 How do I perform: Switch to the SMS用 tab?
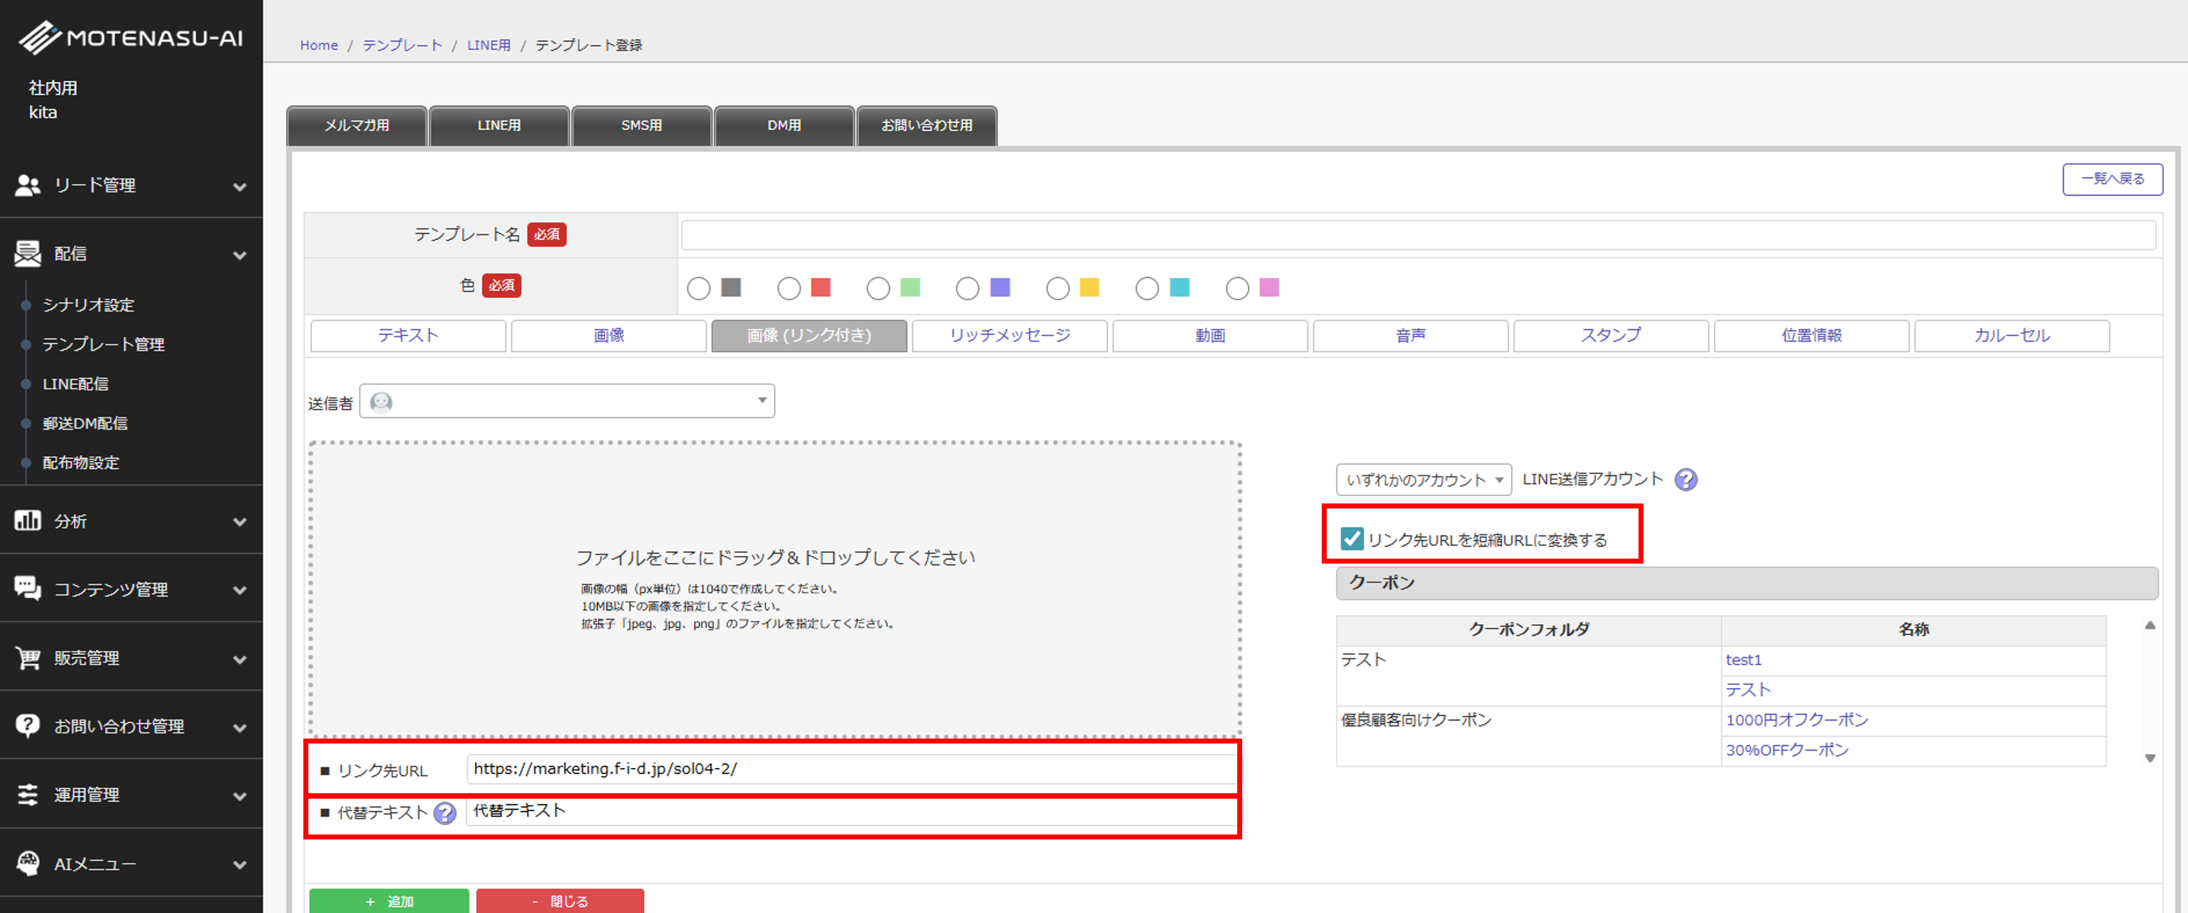(641, 126)
